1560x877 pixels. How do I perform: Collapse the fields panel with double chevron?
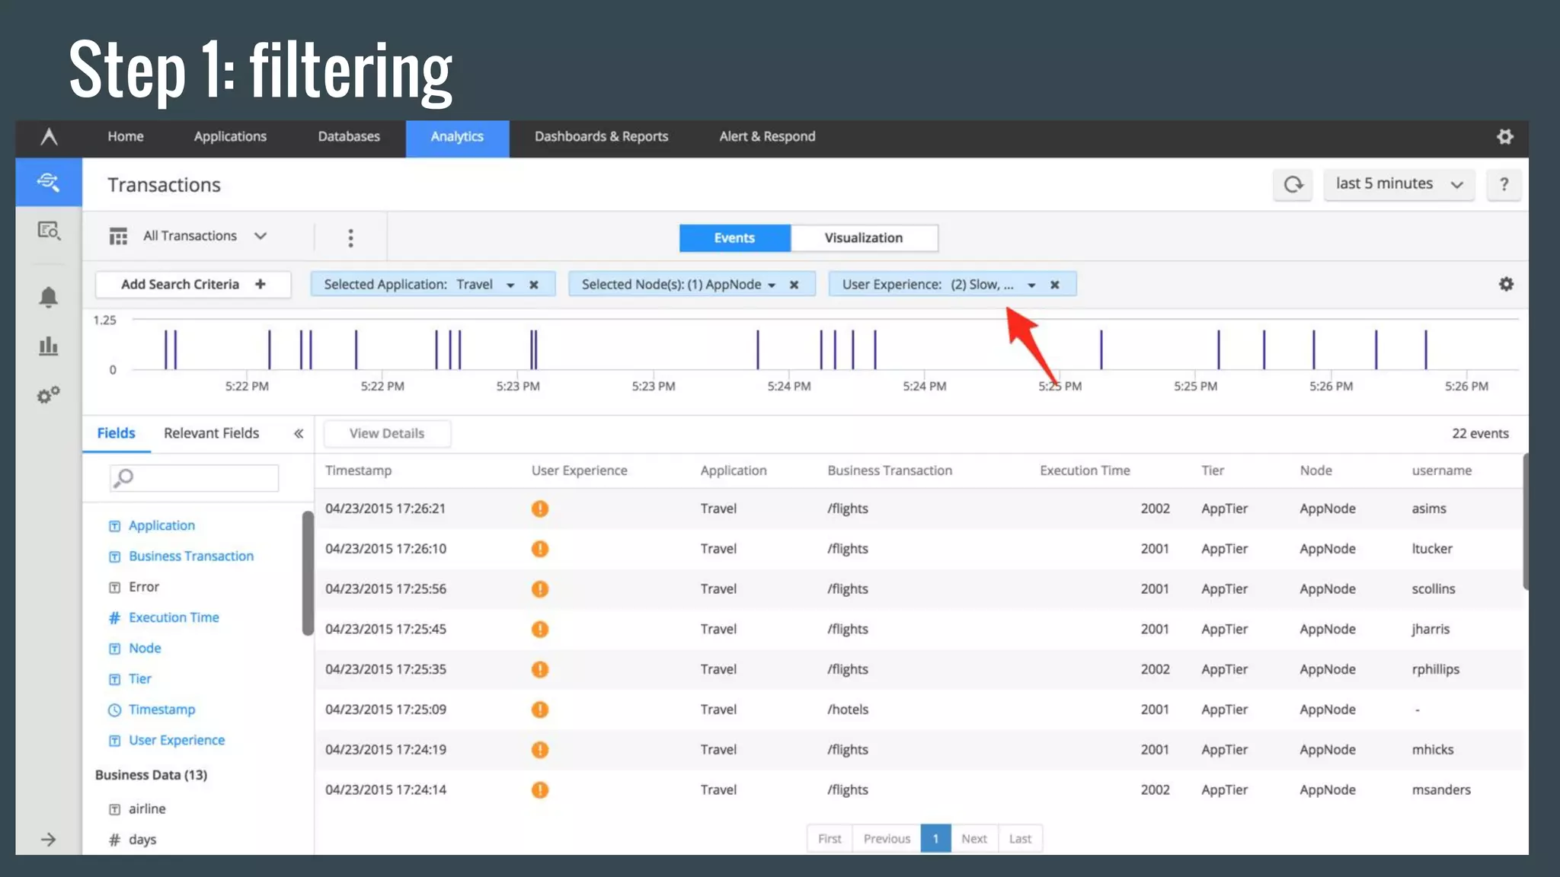pyautogui.click(x=299, y=433)
